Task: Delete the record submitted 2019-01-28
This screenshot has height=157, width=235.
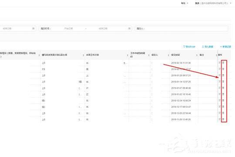Action: coord(223,75)
